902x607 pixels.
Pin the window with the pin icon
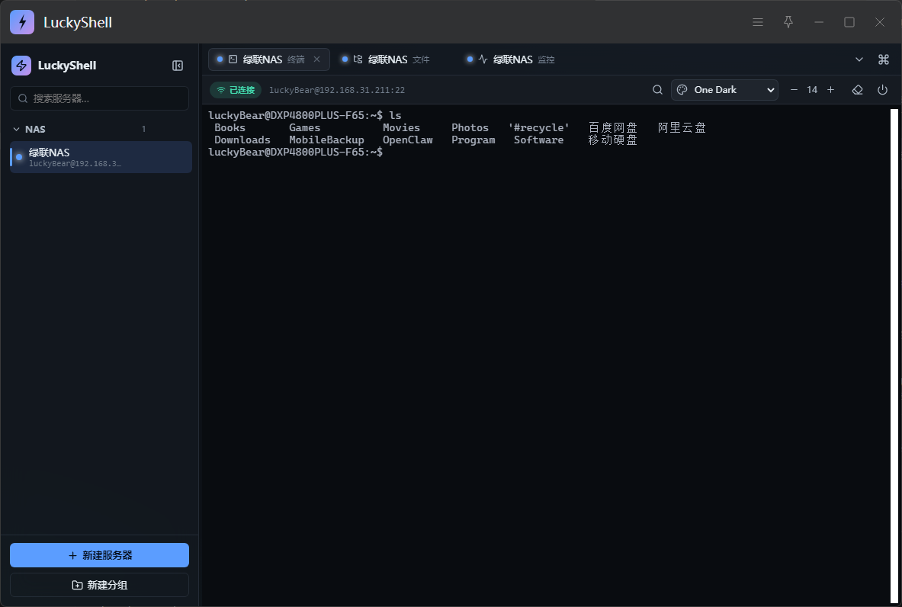(x=788, y=22)
